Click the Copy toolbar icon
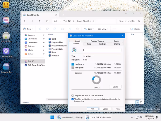The width and height of the screenshot is (161, 121). coord(47,29)
